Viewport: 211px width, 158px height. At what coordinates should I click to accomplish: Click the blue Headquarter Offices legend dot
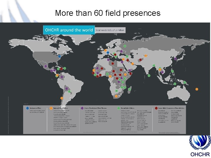(x=28, y=108)
